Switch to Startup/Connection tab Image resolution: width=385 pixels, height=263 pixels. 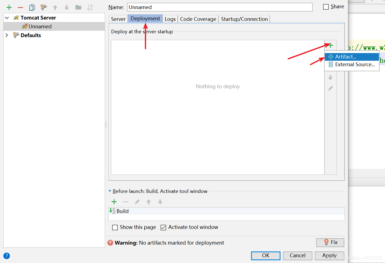click(244, 19)
